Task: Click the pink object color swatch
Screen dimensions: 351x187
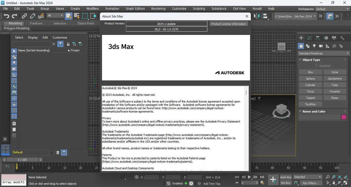Action: [344, 117]
